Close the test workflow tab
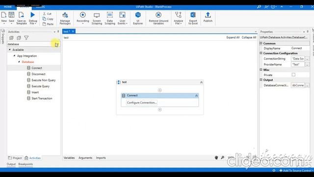Screen dimensions: 314x177 73,31
